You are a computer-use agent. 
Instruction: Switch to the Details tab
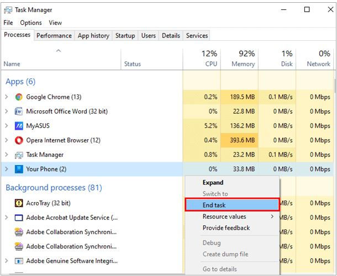click(x=171, y=35)
